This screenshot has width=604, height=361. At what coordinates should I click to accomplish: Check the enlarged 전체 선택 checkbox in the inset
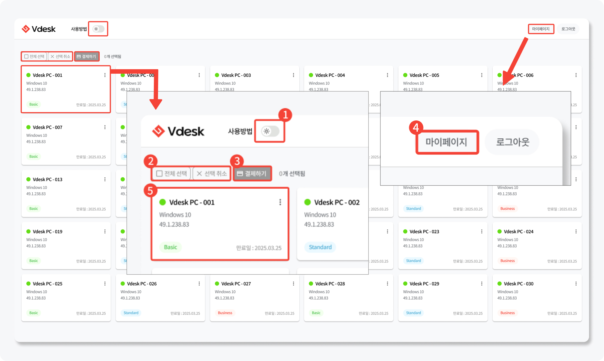tap(159, 174)
